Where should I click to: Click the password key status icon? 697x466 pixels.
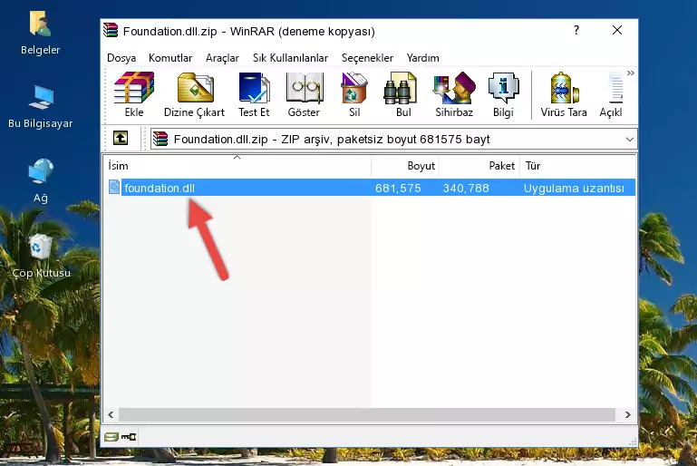click(129, 437)
